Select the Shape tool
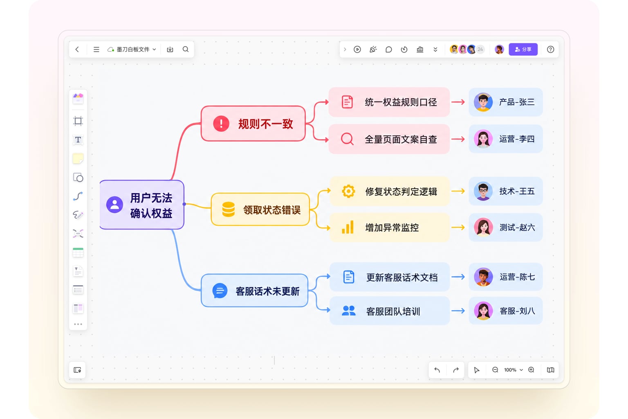Viewport: 628px width, 419px height. pos(78,178)
